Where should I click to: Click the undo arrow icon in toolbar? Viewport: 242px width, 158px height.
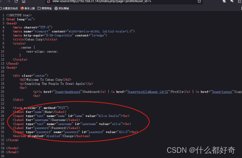232,1
